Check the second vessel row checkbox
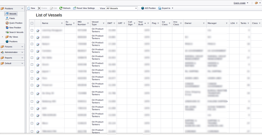The height and width of the screenshot is (135, 262). (x=32, y=37)
